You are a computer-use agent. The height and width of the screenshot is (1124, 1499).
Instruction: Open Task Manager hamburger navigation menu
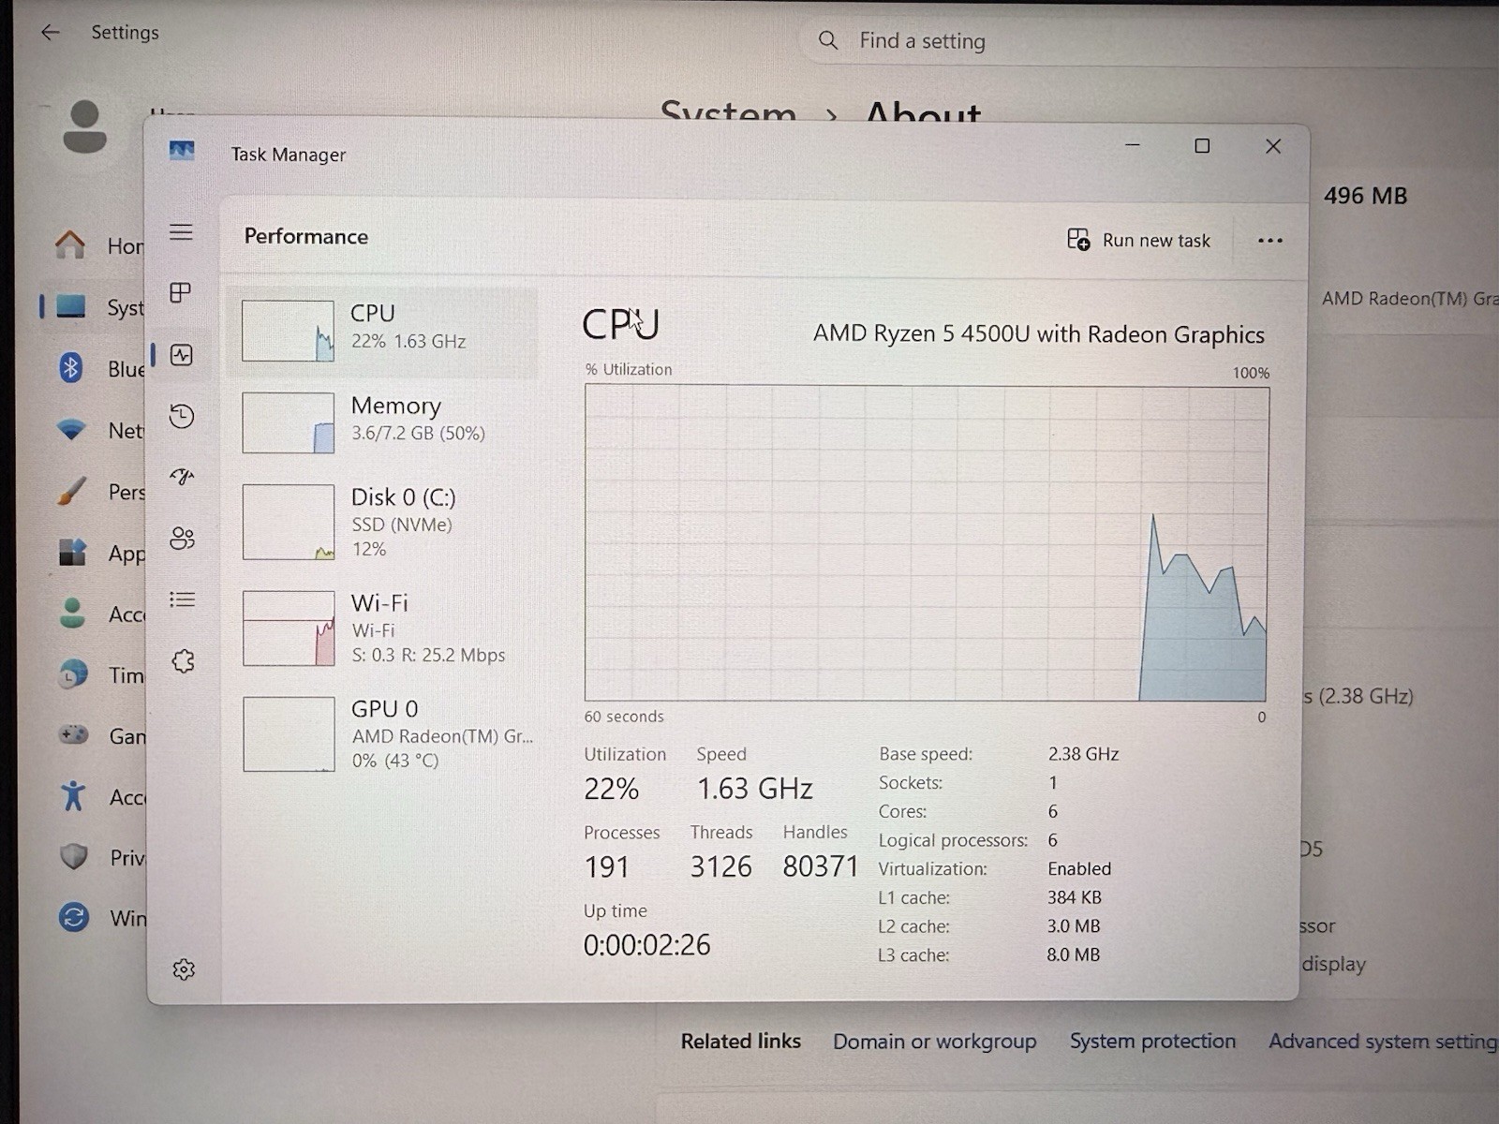click(181, 232)
